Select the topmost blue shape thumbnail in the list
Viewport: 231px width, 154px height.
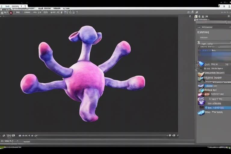click(x=201, y=64)
